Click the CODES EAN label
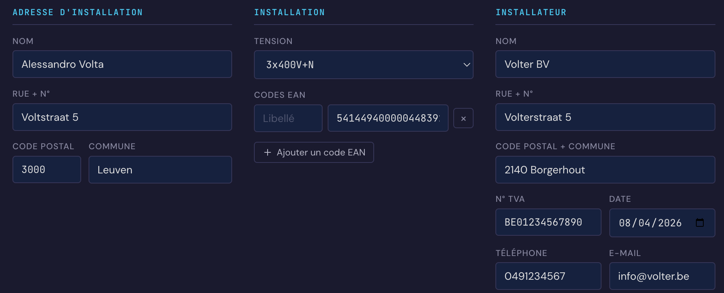 pyautogui.click(x=280, y=95)
